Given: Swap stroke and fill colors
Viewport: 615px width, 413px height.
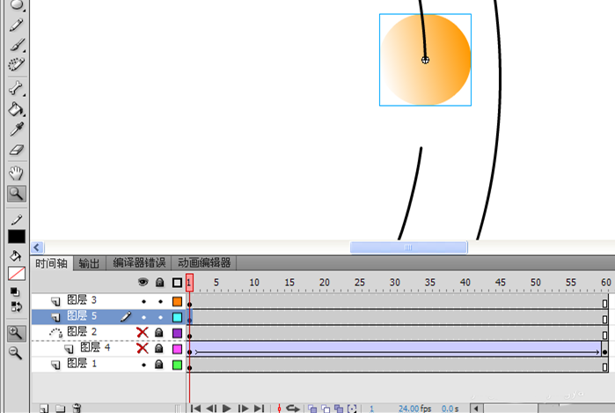Looking at the screenshot, I should tap(17, 306).
